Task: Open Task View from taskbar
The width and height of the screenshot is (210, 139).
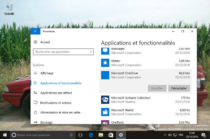Action: coord(80,135)
